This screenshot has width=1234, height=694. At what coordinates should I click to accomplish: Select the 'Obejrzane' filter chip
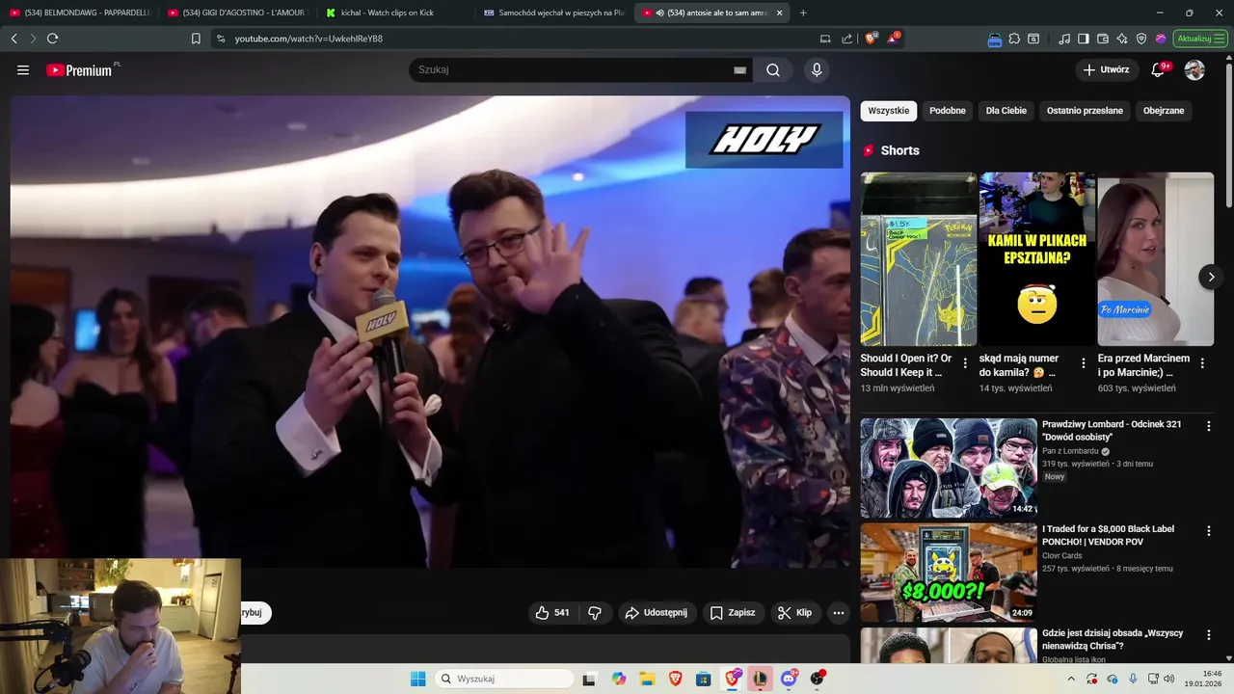[x=1164, y=111]
